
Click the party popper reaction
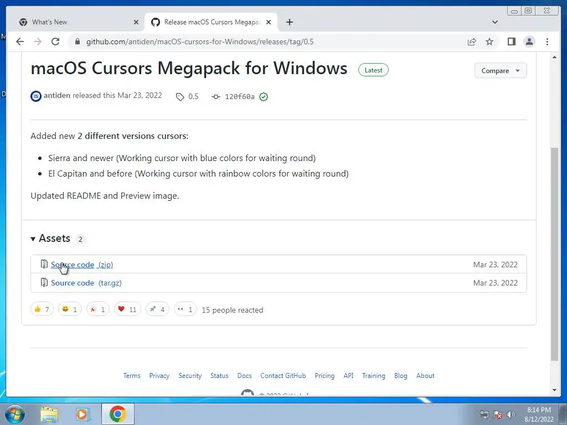pos(97,309)
